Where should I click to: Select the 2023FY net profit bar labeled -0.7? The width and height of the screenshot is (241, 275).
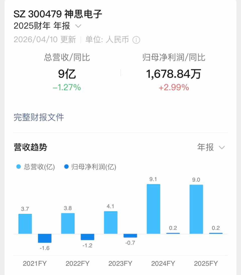point(130,236)
